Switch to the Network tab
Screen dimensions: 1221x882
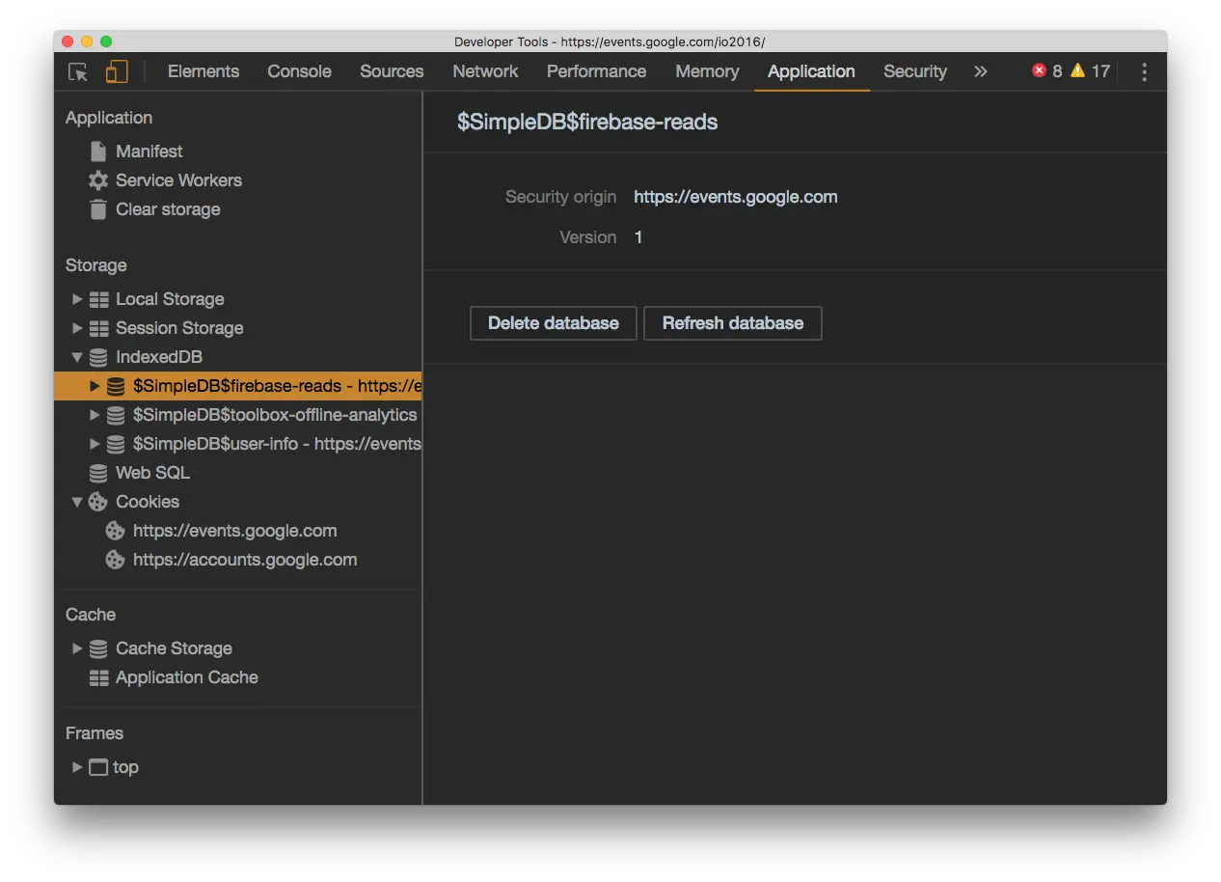pyautogui.click(x=485, y=71)
